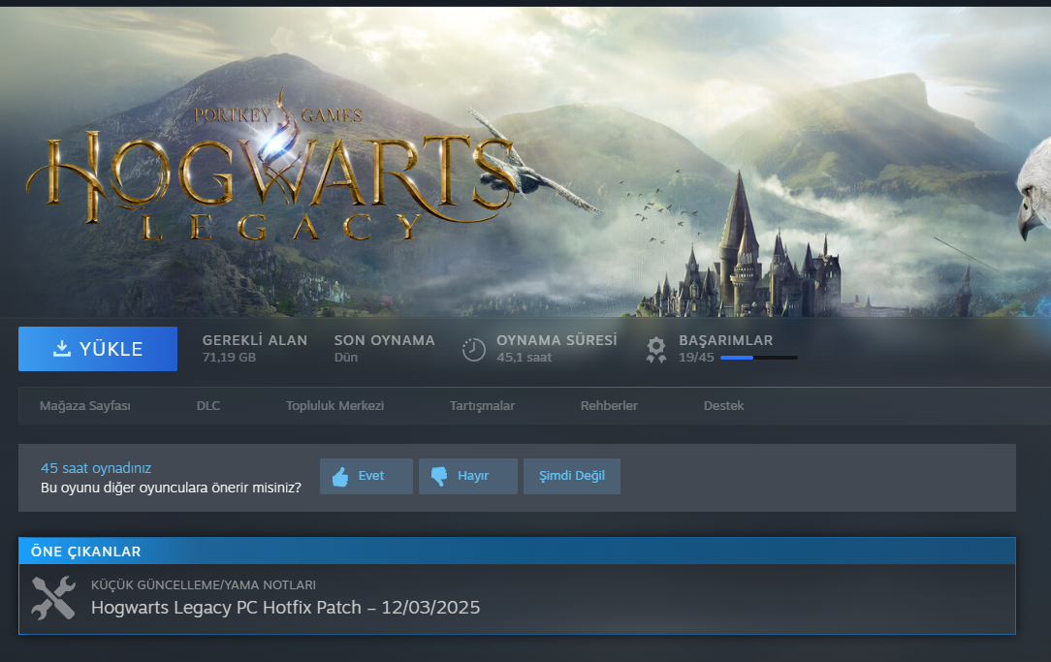Click the Hayır thumbs-down button
Viewport: 1051px width, 662px height.
click(x=468, y=476)
